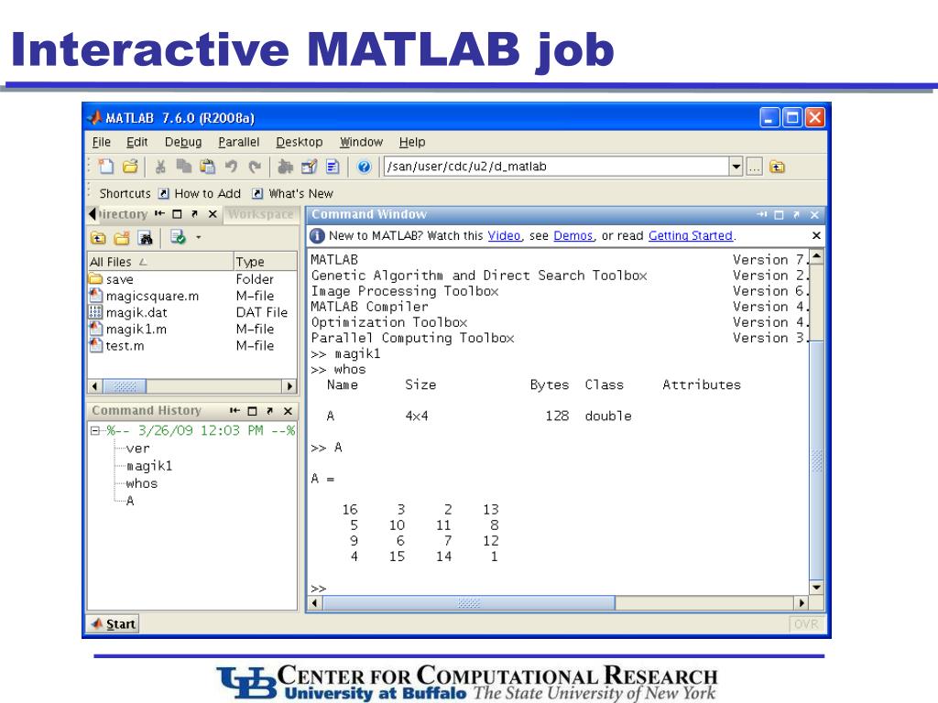Click the Open File folder icon on the toolbar
Screen dimensions: 938x703
(130, 167)
